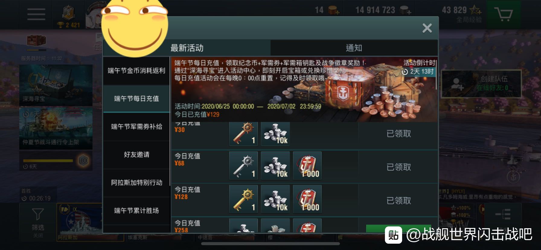The height and width of the screenshot is (250, 541).
Task: Close the events popup window
Action: 427,28
